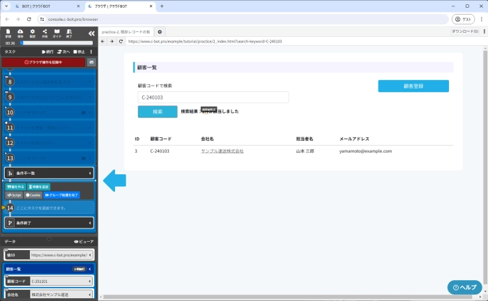
Task: Click the 終了 (exit) icon
Action: point(68,33)
